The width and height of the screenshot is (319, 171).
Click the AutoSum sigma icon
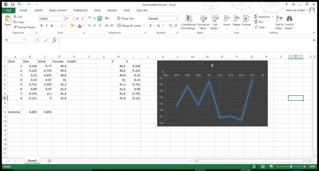(256, 17)
